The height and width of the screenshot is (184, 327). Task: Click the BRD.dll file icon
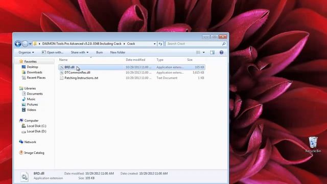(x=61, y=67)
